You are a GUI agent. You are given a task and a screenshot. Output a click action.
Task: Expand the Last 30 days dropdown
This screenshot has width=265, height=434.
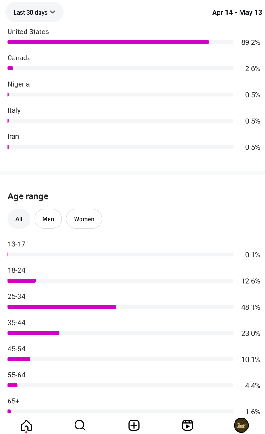[35, 12]
